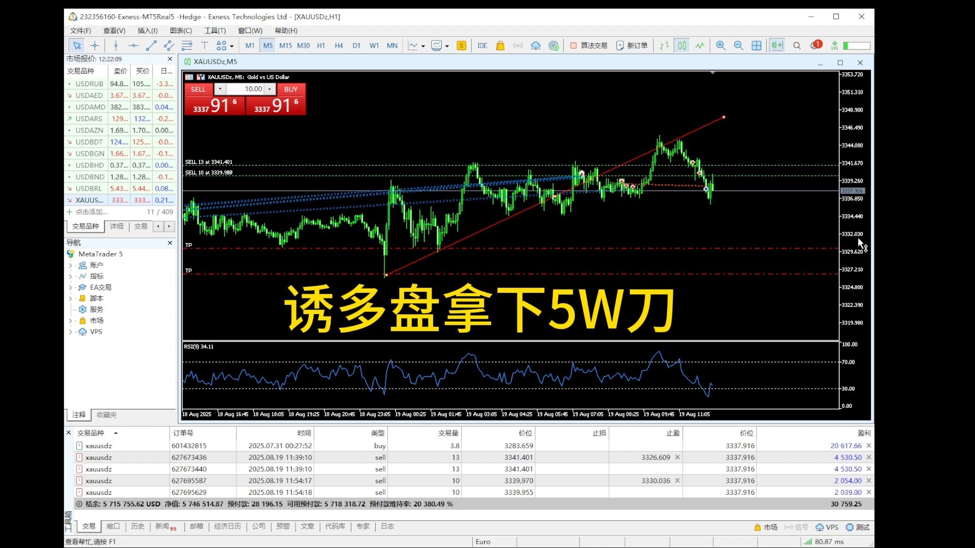Screen dimensions: 975x548
Task: Tile chart windows with grid icon
Action: (757, 46)
